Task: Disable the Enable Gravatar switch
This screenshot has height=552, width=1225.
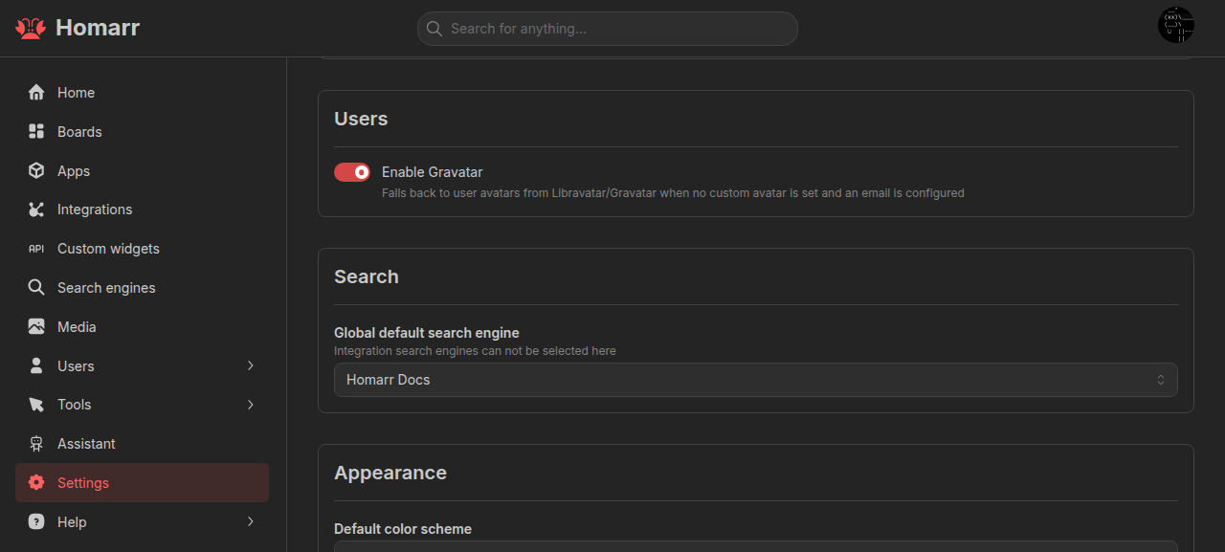Action: pyautogui.click(x=352, y=172)
